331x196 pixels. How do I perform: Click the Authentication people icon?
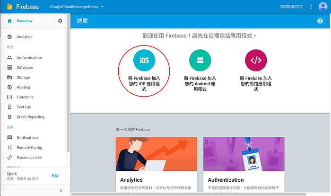tap(9, 57)
